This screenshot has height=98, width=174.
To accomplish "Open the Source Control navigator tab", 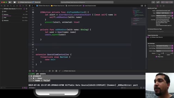I will 5,6.
